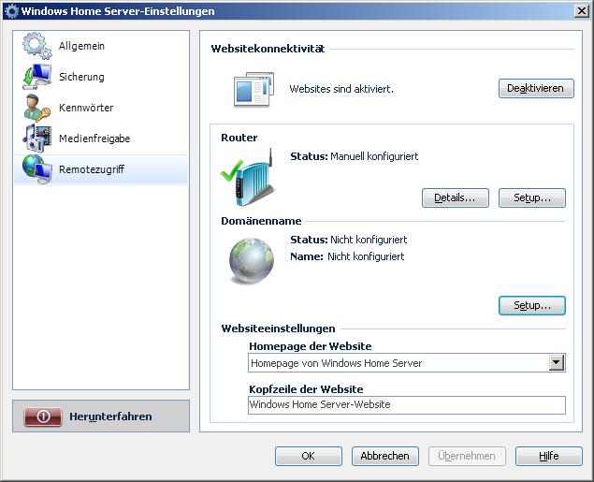Open the Allgemein settings category

[x=101, y=46]
